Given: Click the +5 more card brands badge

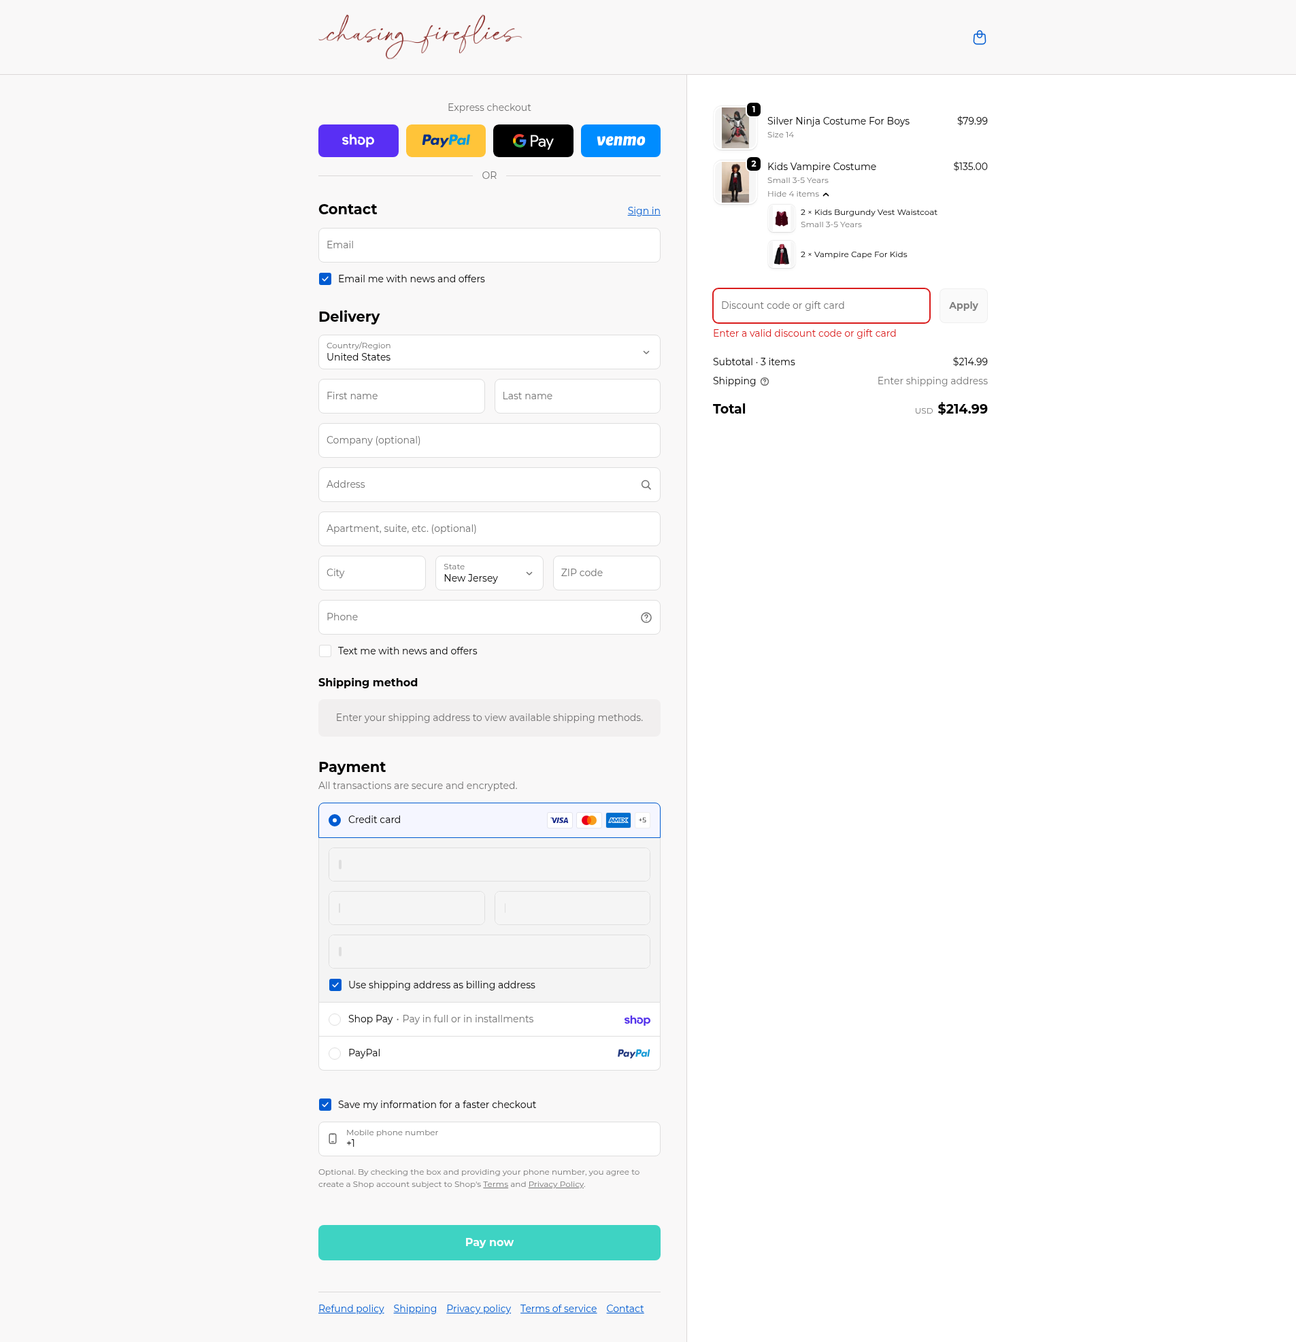Looking at the screenshot, I should (x=642, y=820).
